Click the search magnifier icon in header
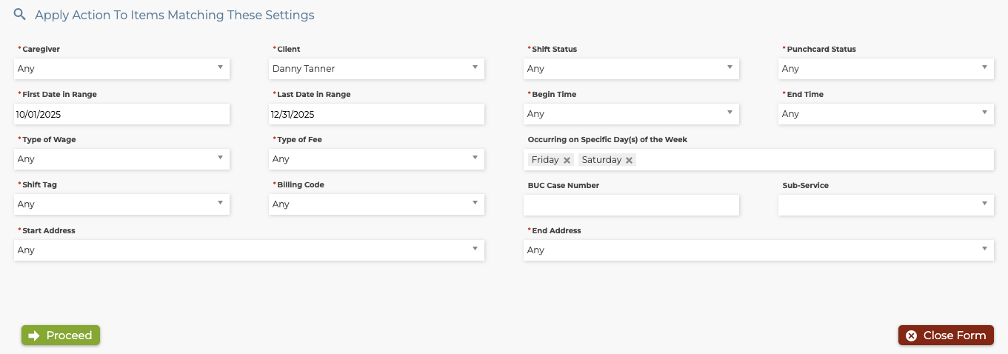 pyautogui.click(x=20, y=15)
